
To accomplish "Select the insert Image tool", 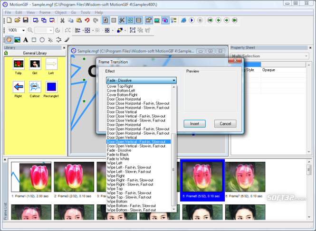I will click(x=17, y=40).
